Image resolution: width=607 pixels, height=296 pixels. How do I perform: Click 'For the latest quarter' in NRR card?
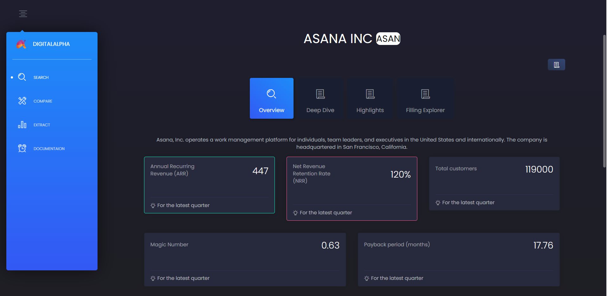[326, 213]
